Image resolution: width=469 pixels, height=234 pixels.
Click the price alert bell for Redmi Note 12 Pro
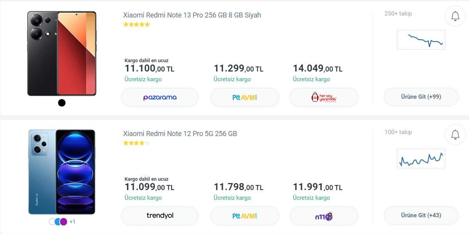pyautogui.click(x=455, y=134)
